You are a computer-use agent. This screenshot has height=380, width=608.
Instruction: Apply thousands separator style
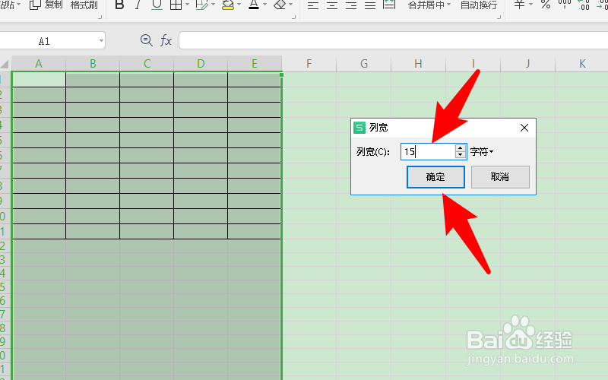(x=565, y=4)
